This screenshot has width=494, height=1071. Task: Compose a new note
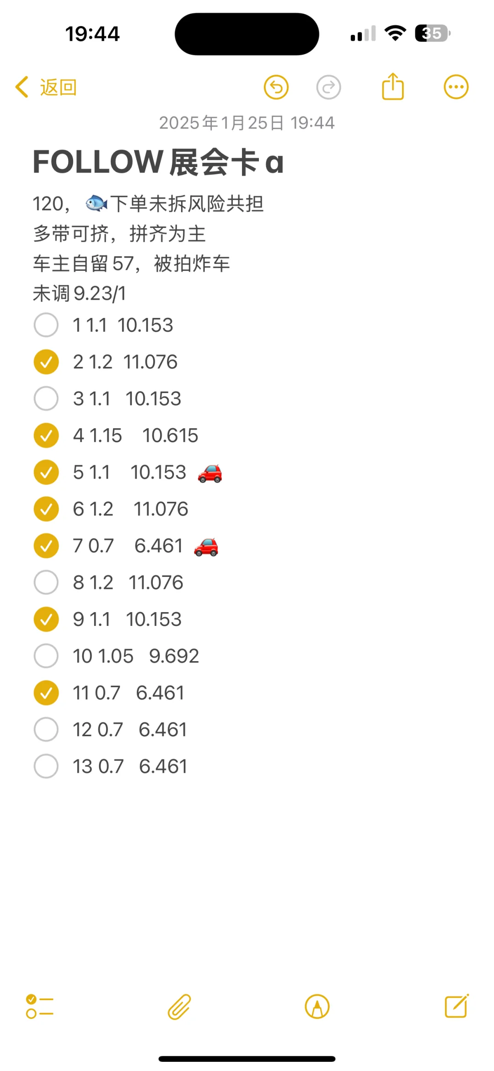[x=456, y=1006]
